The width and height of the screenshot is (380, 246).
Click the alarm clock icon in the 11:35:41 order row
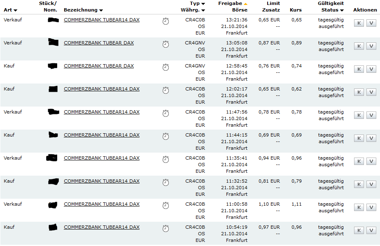click(166, 159)
